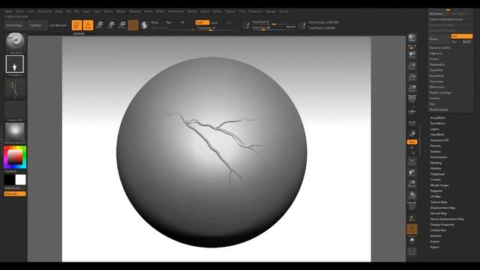Select the black secondary color swatch
The image size is (480, 270).
coord(10,180)
